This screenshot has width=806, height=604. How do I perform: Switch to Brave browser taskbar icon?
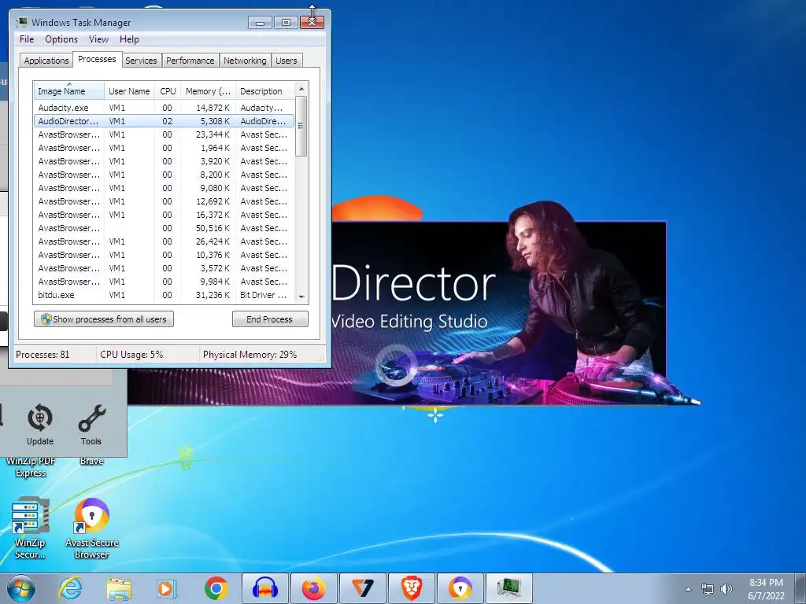point(411,588)
